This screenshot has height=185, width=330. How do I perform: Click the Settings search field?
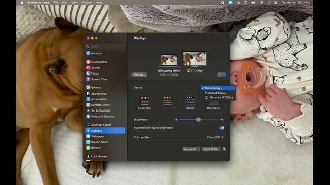coord(105,46)
